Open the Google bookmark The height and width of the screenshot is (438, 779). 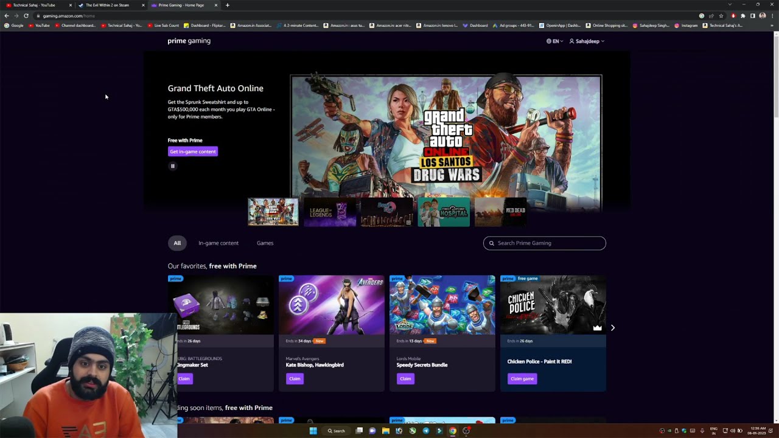[14, 26]
